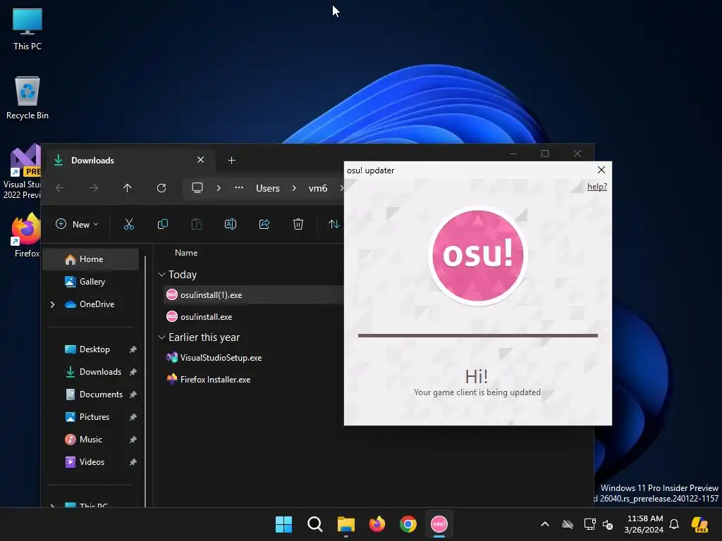Click the Cut icon in the toolbar

coord(129,225)
